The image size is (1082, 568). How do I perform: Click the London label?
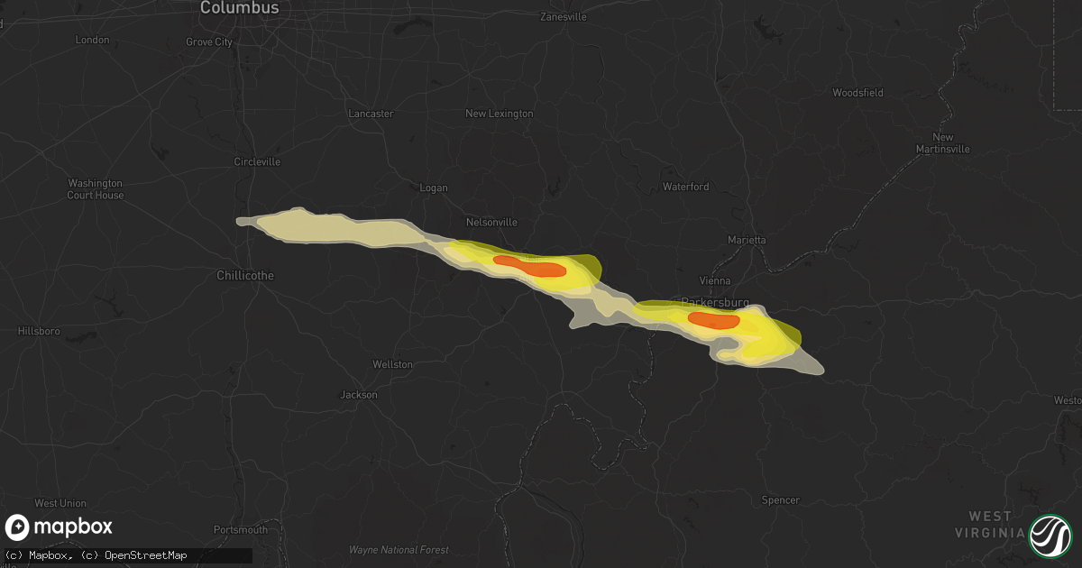pyautogui.click(x=93, y=40)
